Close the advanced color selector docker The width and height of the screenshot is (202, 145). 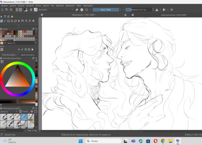(x=36, y=58)
